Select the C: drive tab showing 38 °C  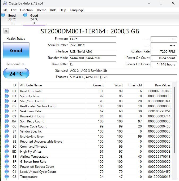12,19
